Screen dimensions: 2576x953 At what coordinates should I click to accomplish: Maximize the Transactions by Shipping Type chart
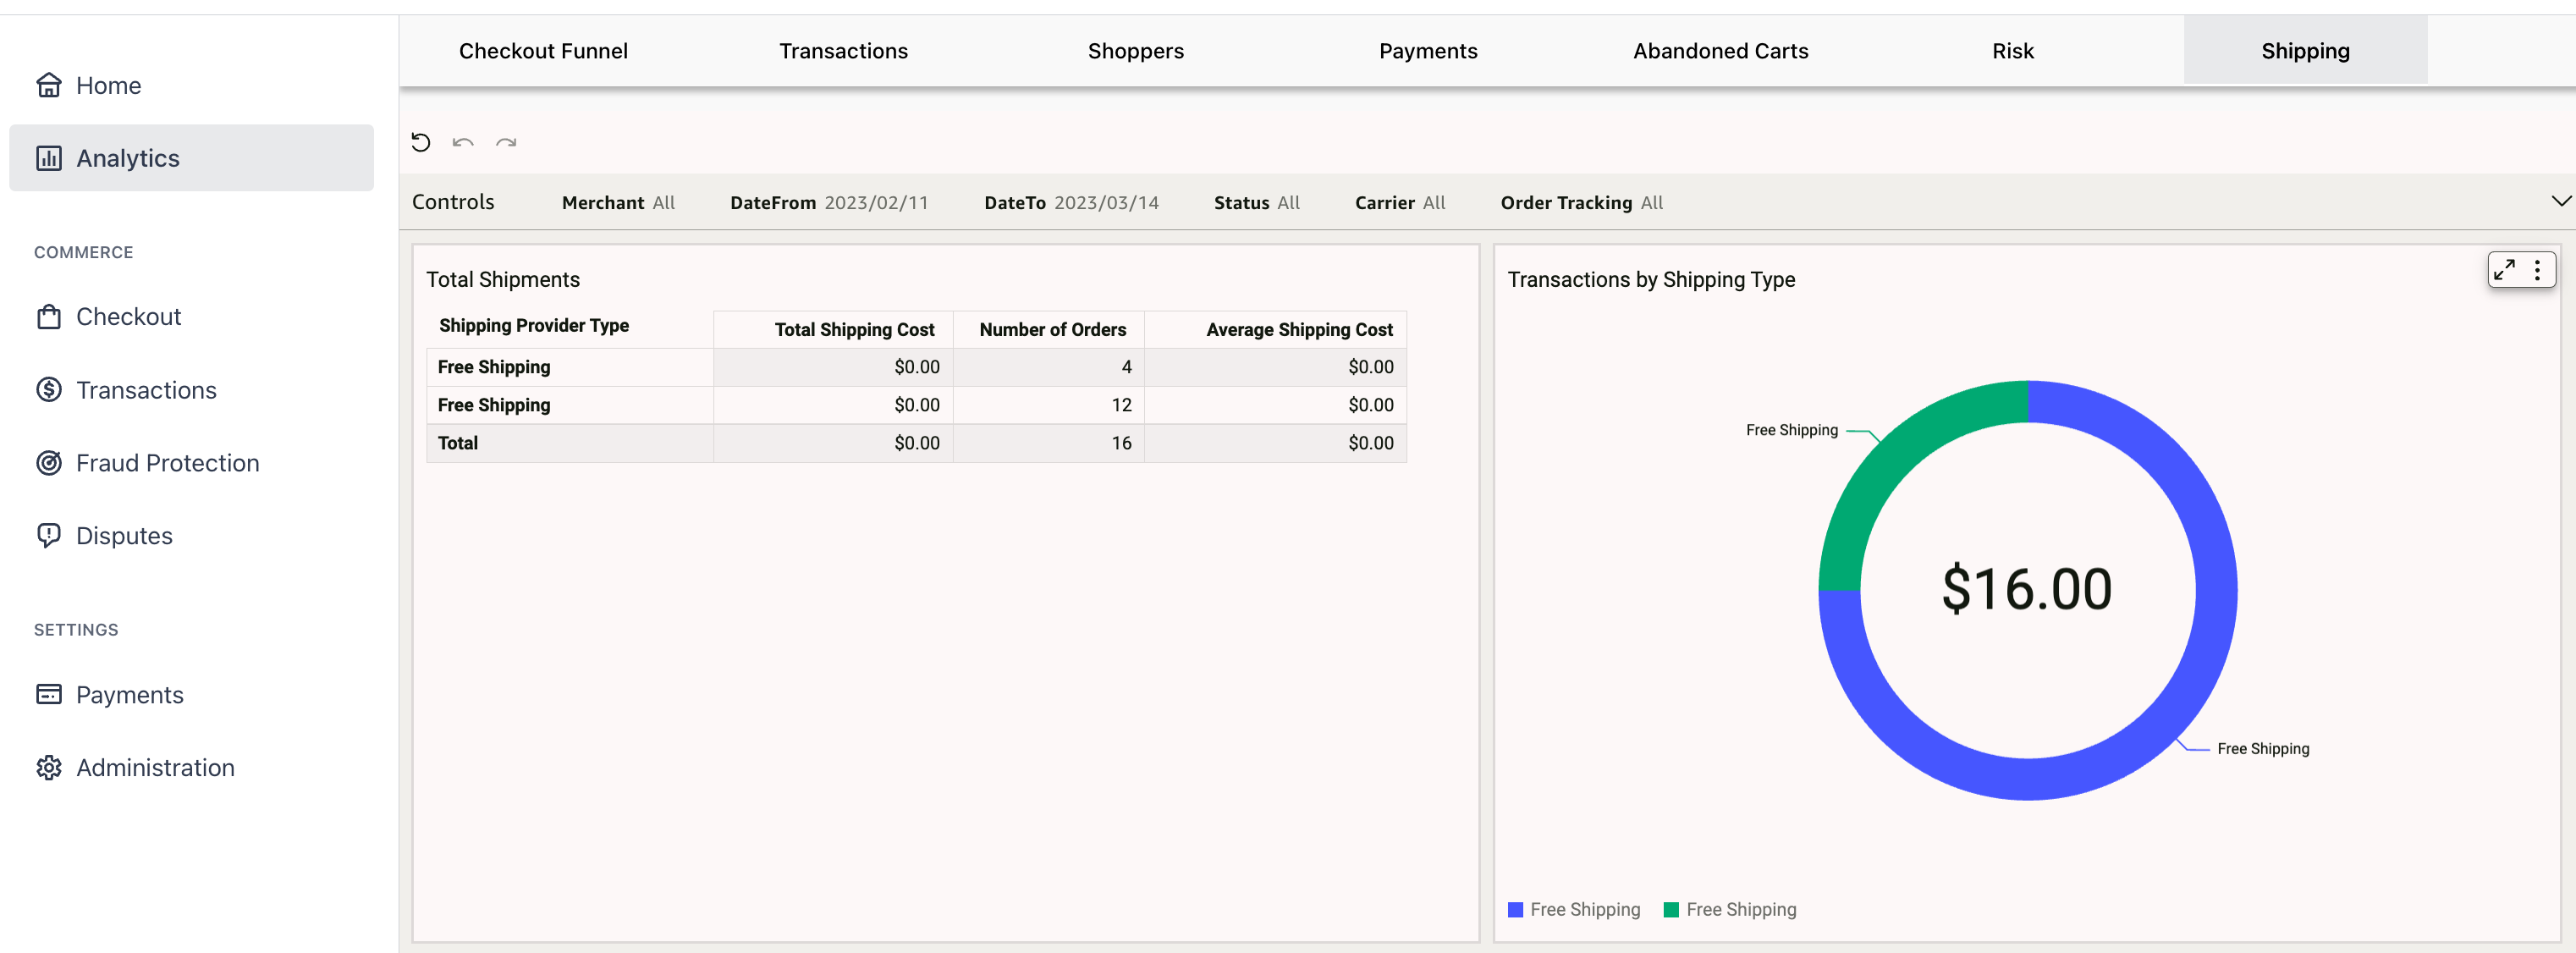[x=2504, y=270]
